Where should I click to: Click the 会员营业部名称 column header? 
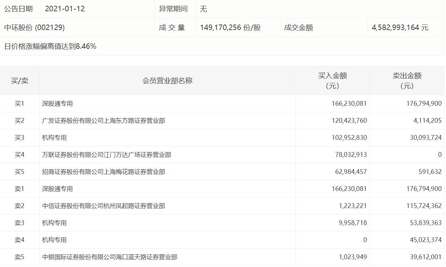coord(167,81)
